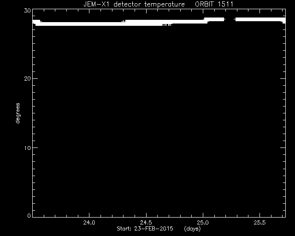Image resolution: width=295 pixels, height=236 pixels.
Task: Click the 25.0 x-axis tick label
Action: 203,223
